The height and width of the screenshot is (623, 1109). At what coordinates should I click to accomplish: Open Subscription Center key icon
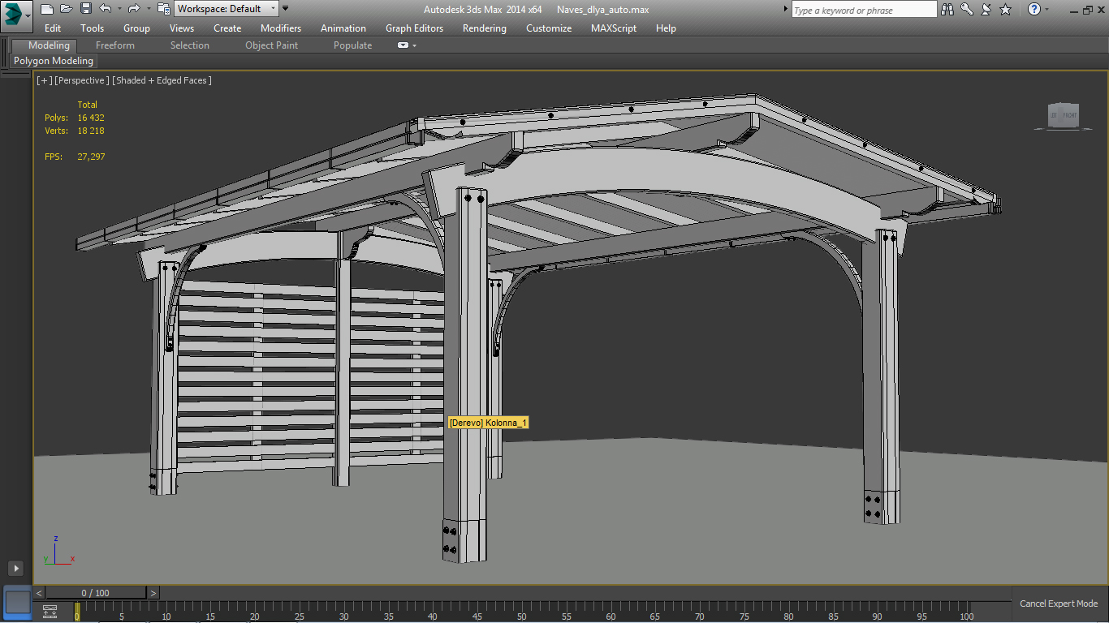[x=966, y=10]
